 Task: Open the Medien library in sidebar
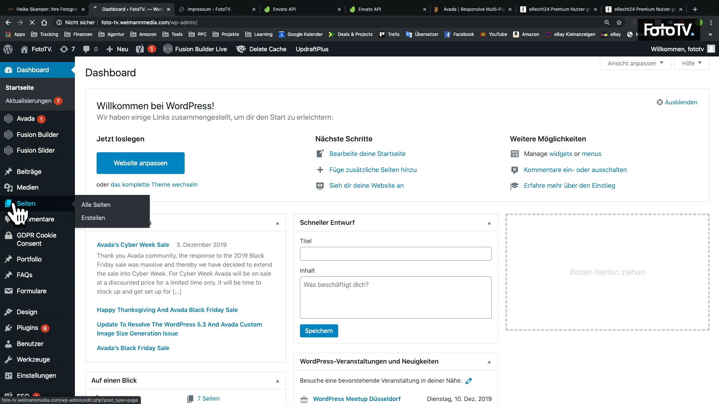pos(27,187)
